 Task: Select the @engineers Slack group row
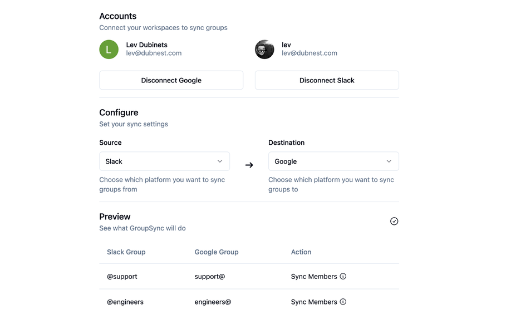click(x=249, y=302)
